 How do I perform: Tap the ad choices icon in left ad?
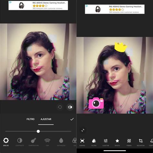click(10, 2)
